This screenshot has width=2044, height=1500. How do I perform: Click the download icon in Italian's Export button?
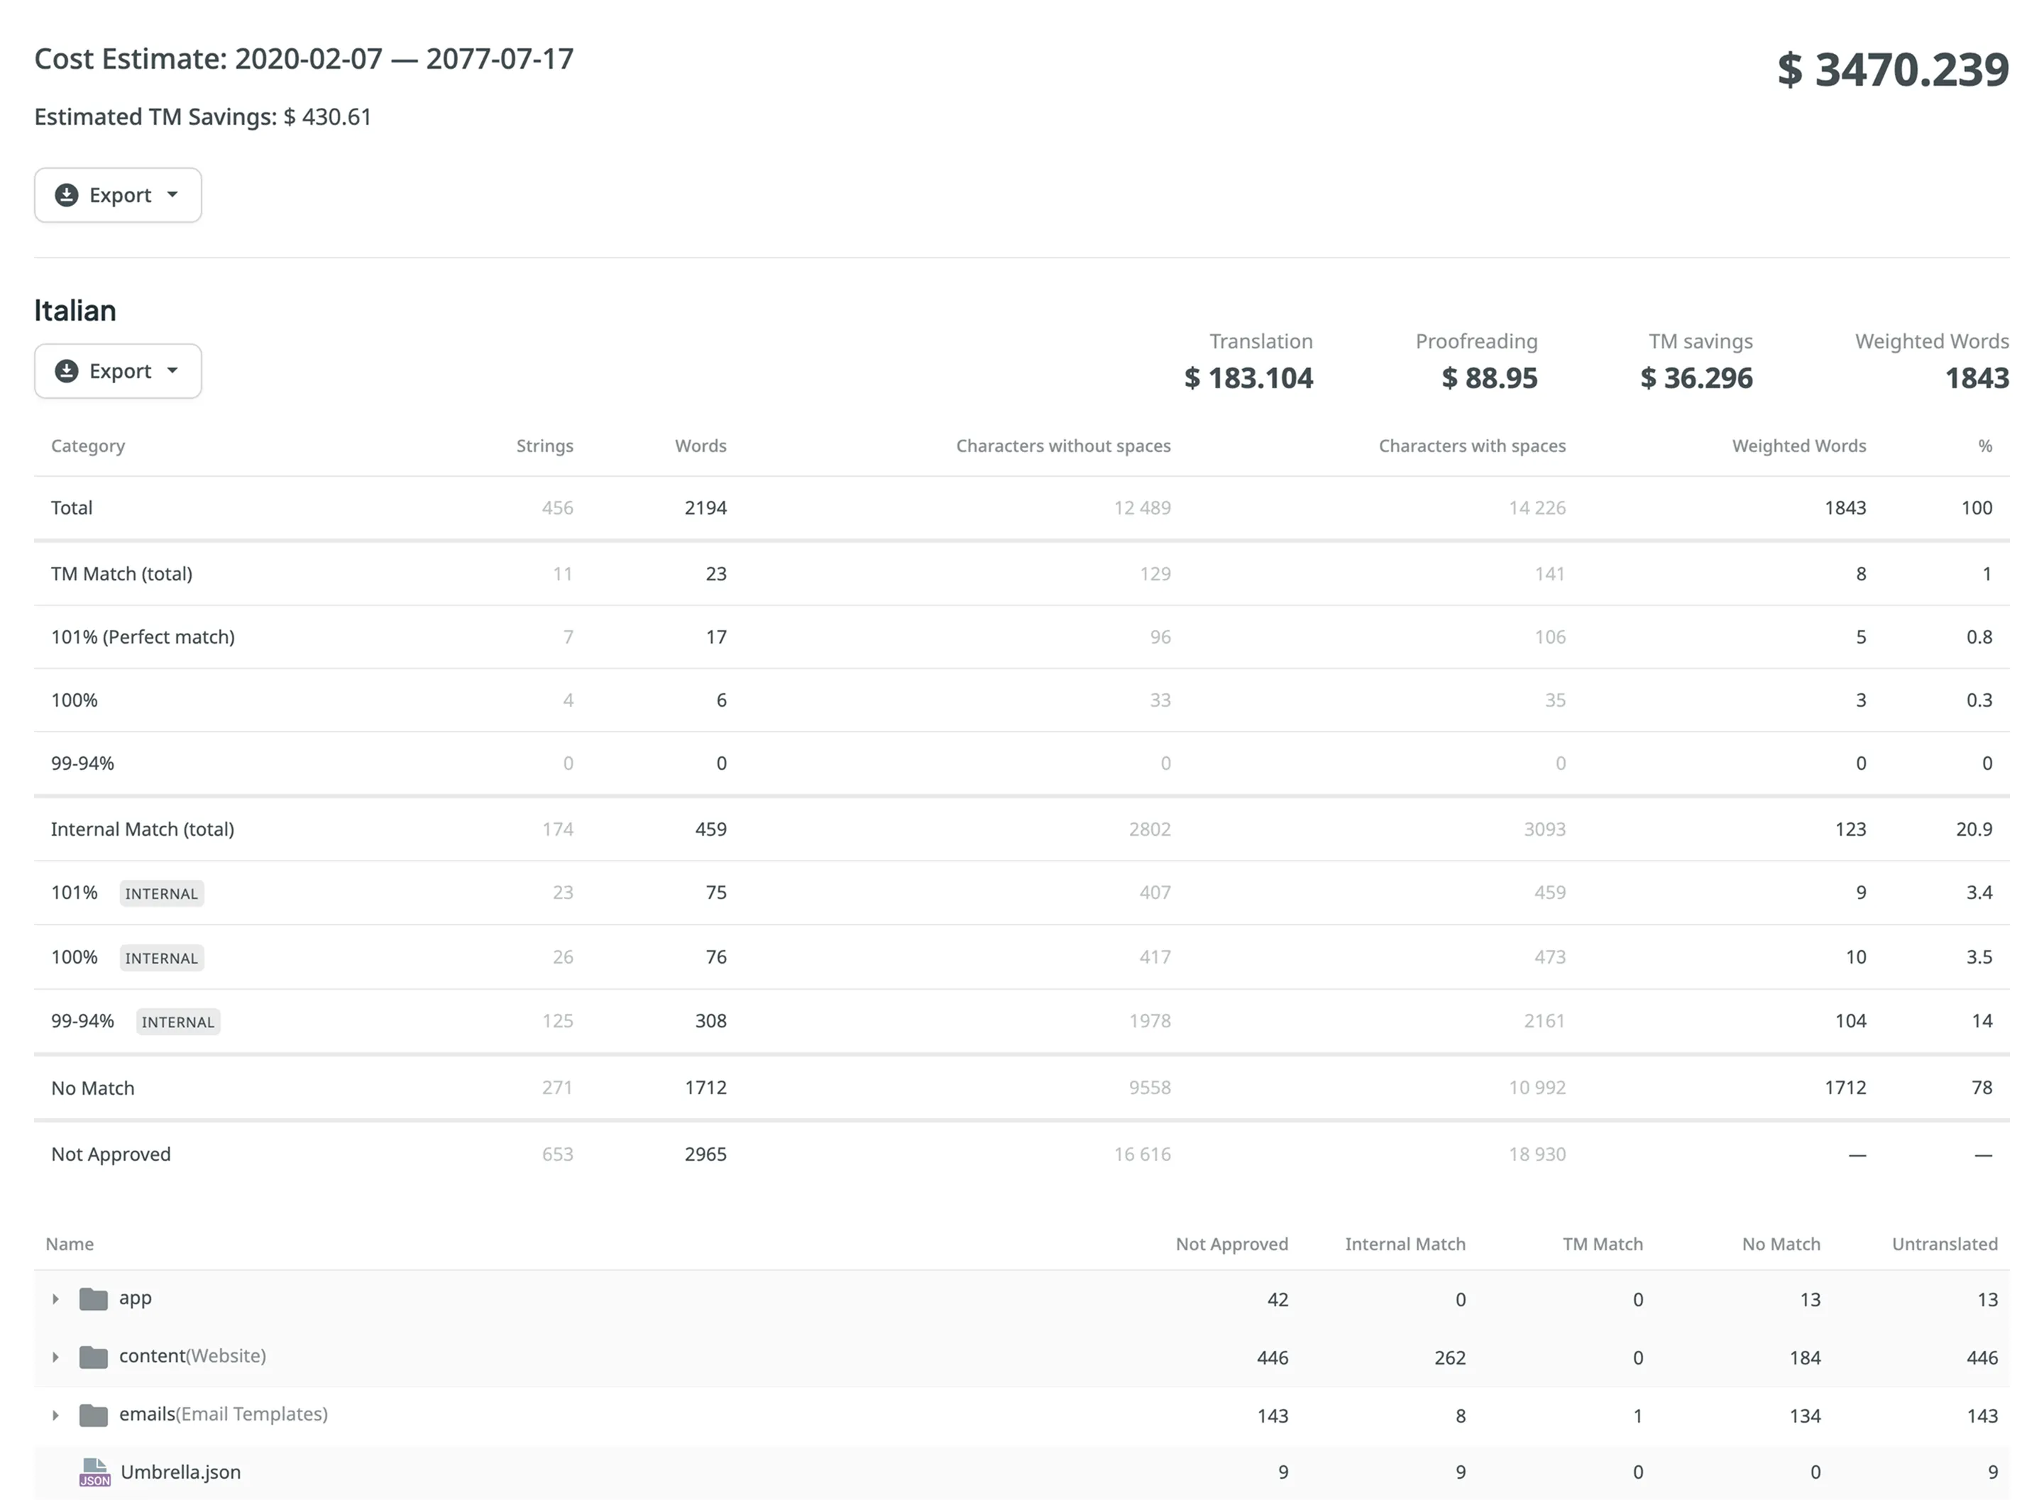pos(66,370)
